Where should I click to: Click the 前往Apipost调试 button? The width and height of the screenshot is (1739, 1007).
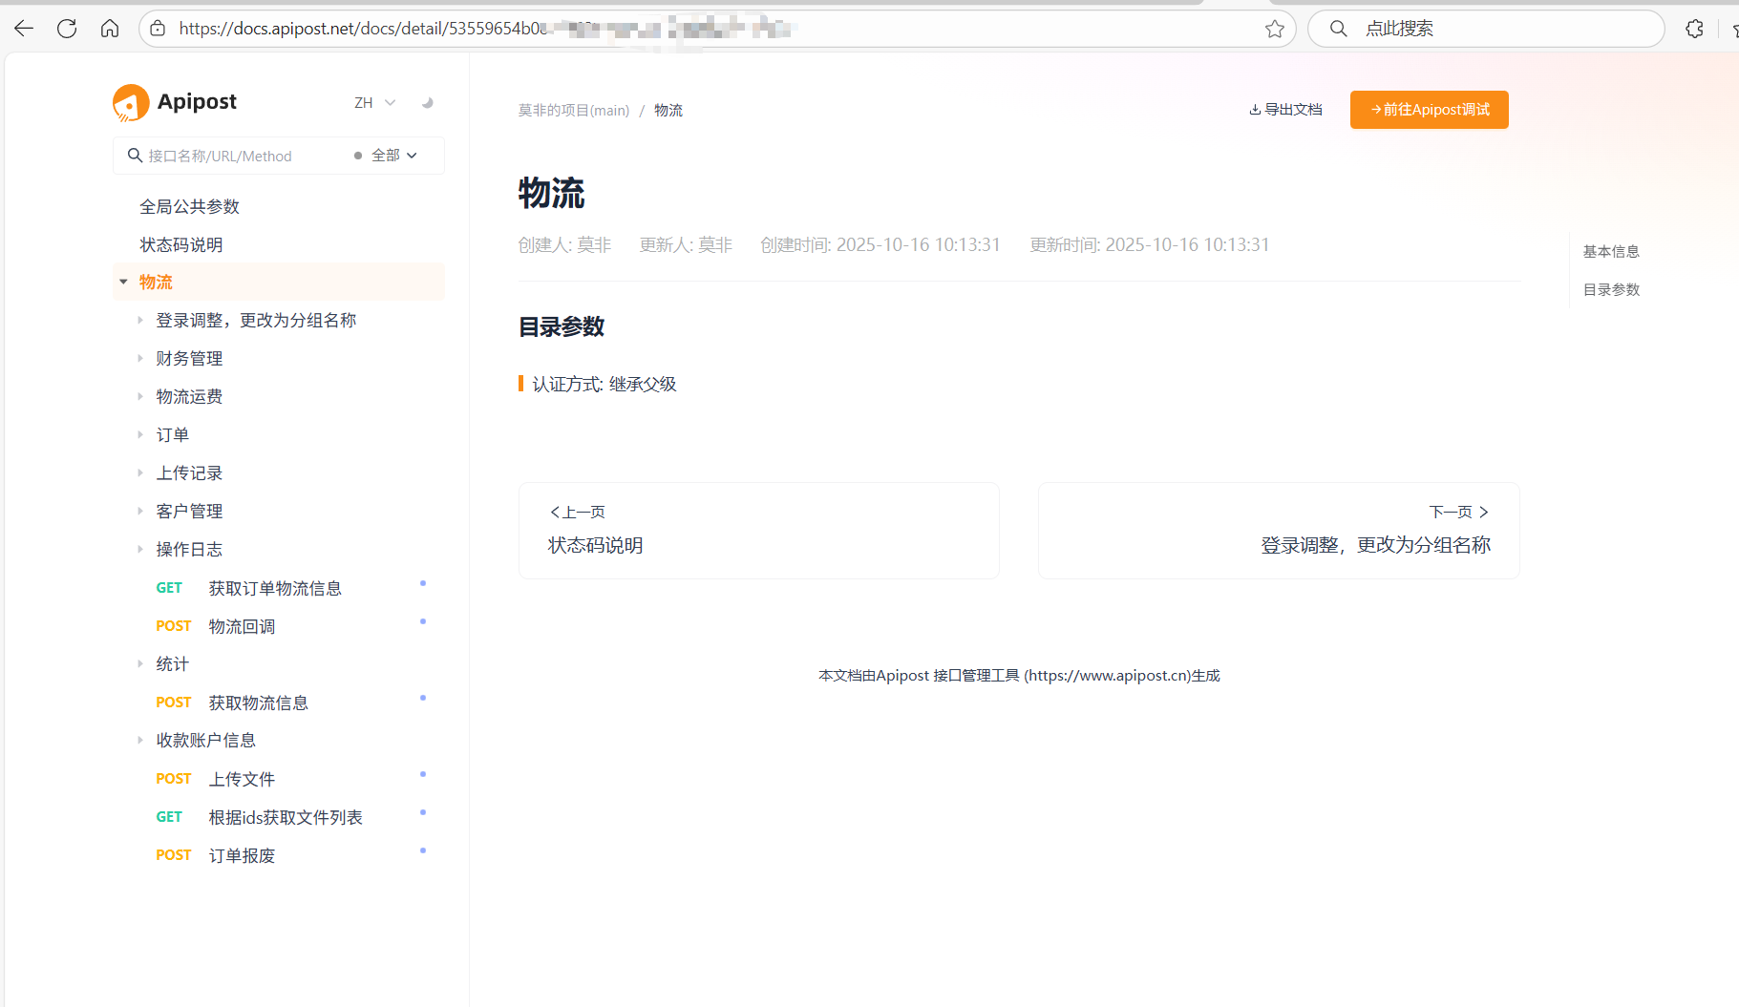(1429, 110)
